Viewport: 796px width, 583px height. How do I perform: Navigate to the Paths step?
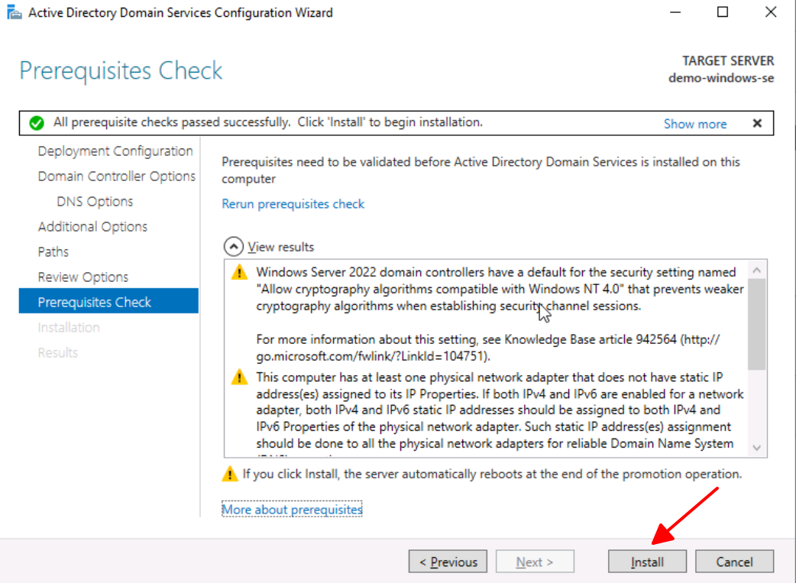click(x=53, y=252)
